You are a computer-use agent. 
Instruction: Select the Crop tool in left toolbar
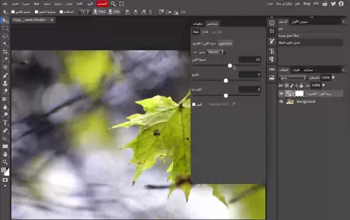tap(5, 52)
